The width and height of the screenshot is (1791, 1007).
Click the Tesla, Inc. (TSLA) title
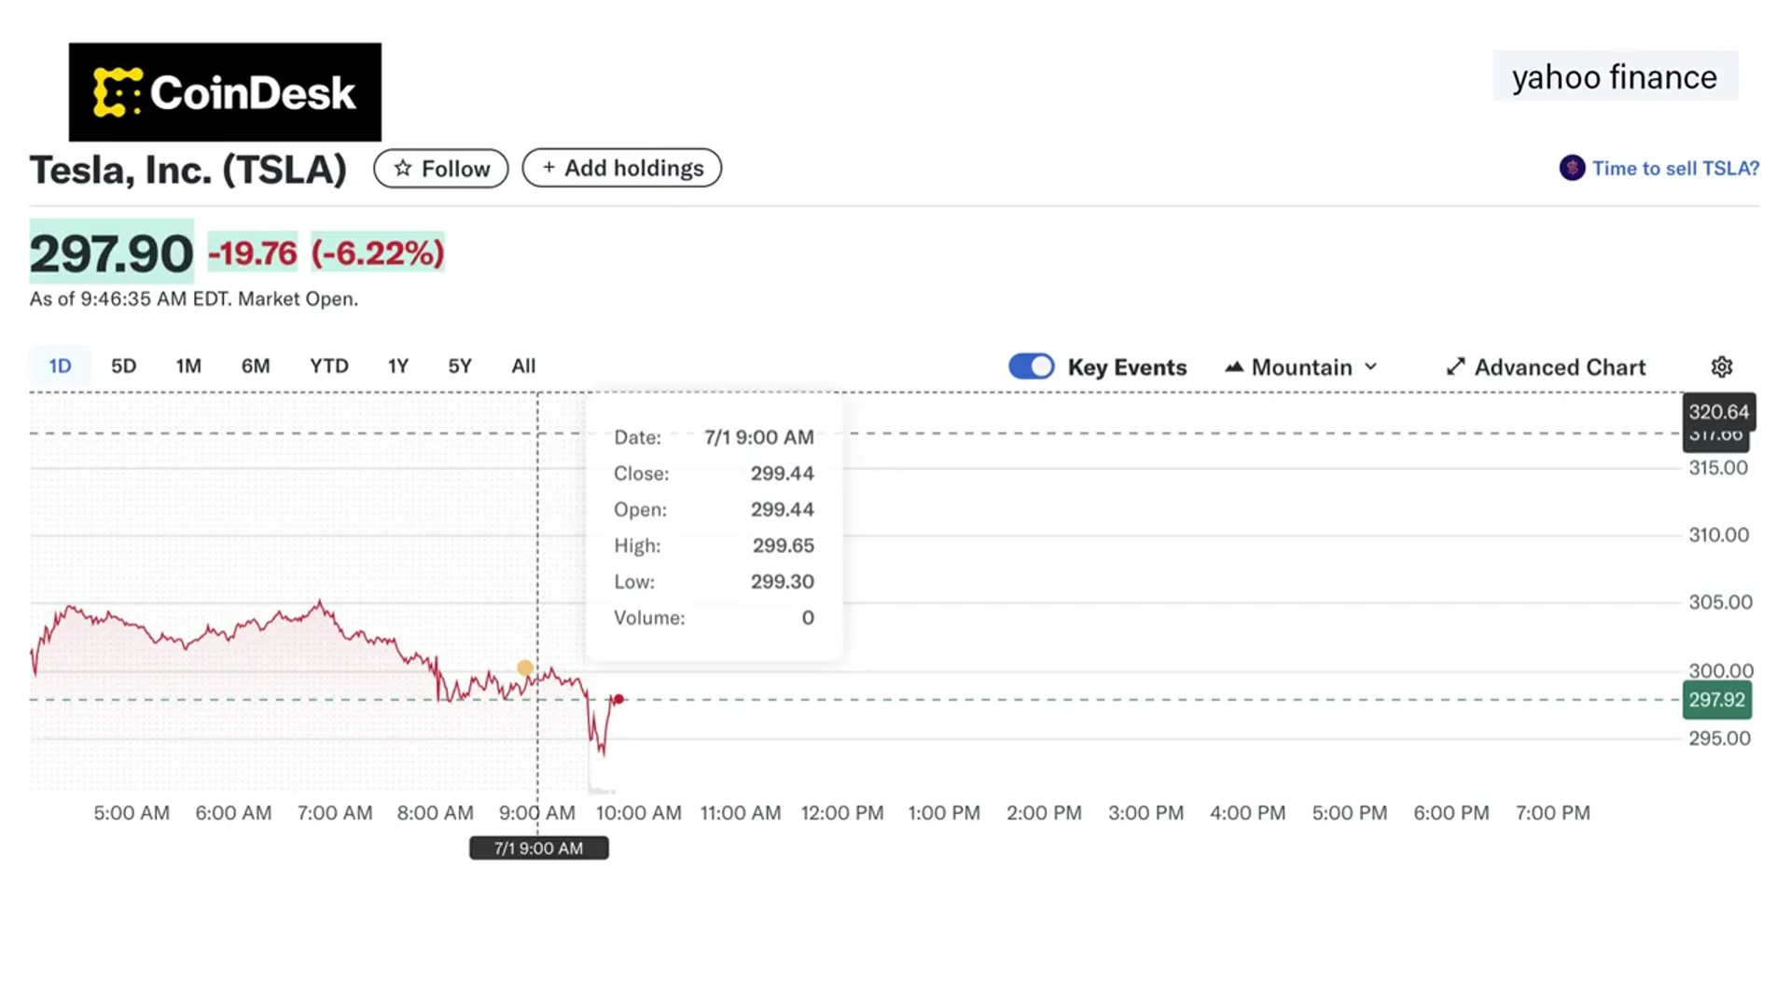pyautogui.click(x=188, y=170)
